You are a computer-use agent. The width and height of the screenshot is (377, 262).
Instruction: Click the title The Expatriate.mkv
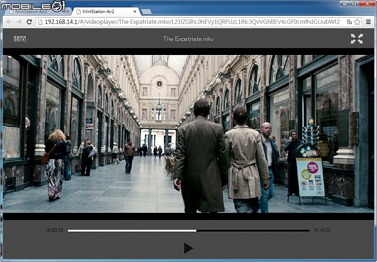(188, 39)
